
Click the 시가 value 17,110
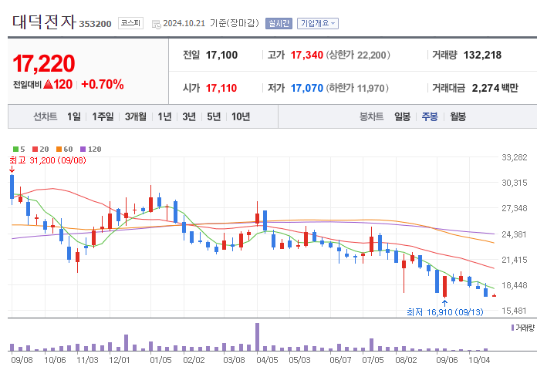221,89
